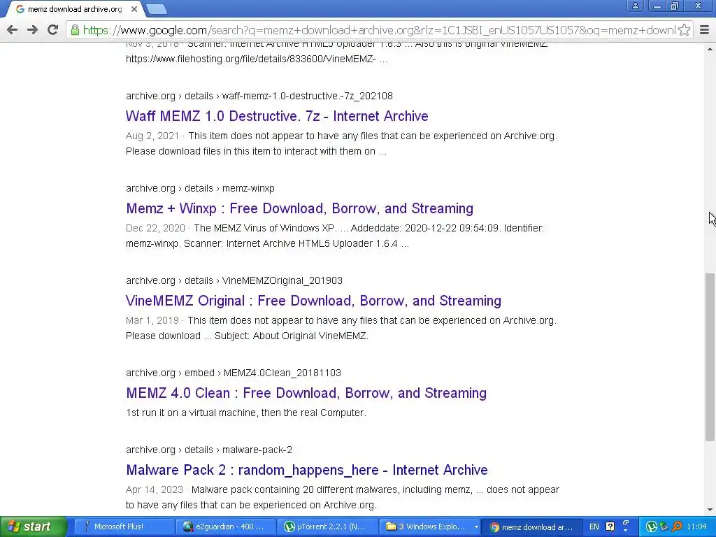Click the waff-memz-1.0-destructive breadcrumb text

point(308,96)
